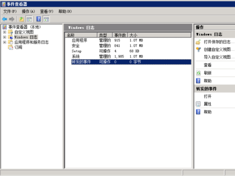
Task: Click the 915 event count cell
Action: pyautogui.click(x=117, y=40)
